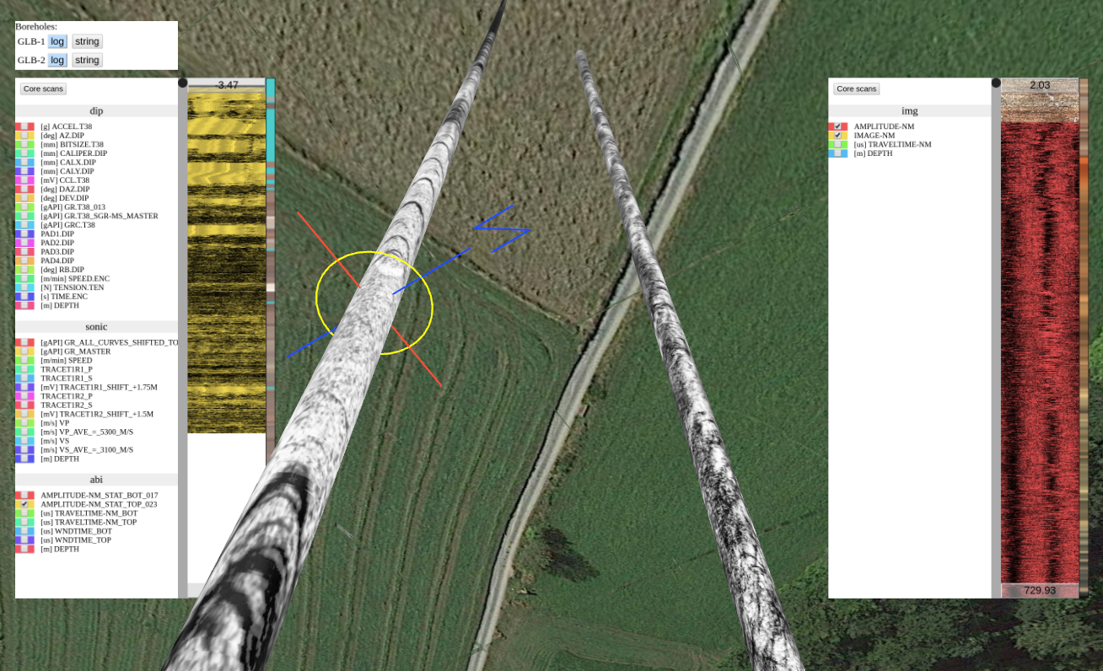This screenshot has height=671, width=1103.
Task: Check the DEV.DIP checkbox
Action: [25, 198]
